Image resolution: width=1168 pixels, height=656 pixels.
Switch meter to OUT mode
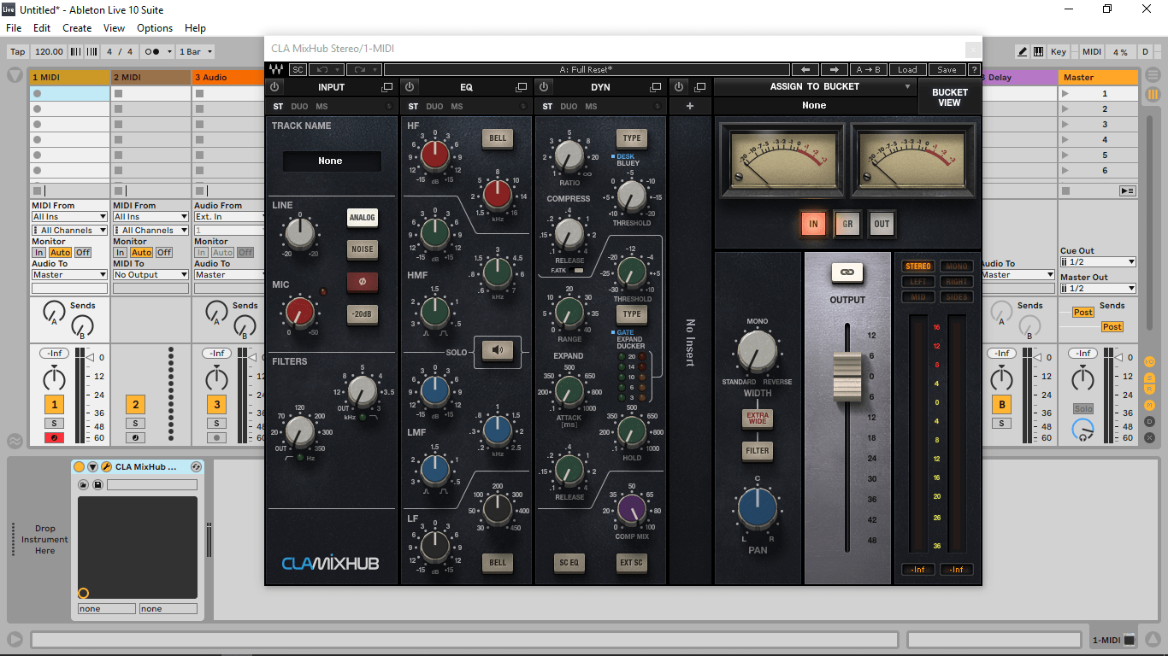(882, 224)
